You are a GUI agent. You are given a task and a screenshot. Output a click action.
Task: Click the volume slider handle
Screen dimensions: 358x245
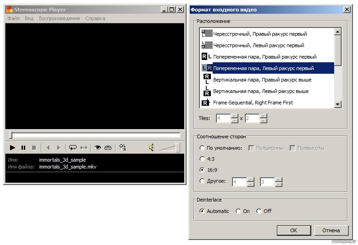pos(177,147)
